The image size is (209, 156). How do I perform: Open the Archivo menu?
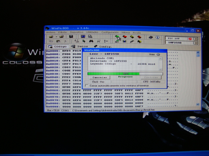(51, 32)
